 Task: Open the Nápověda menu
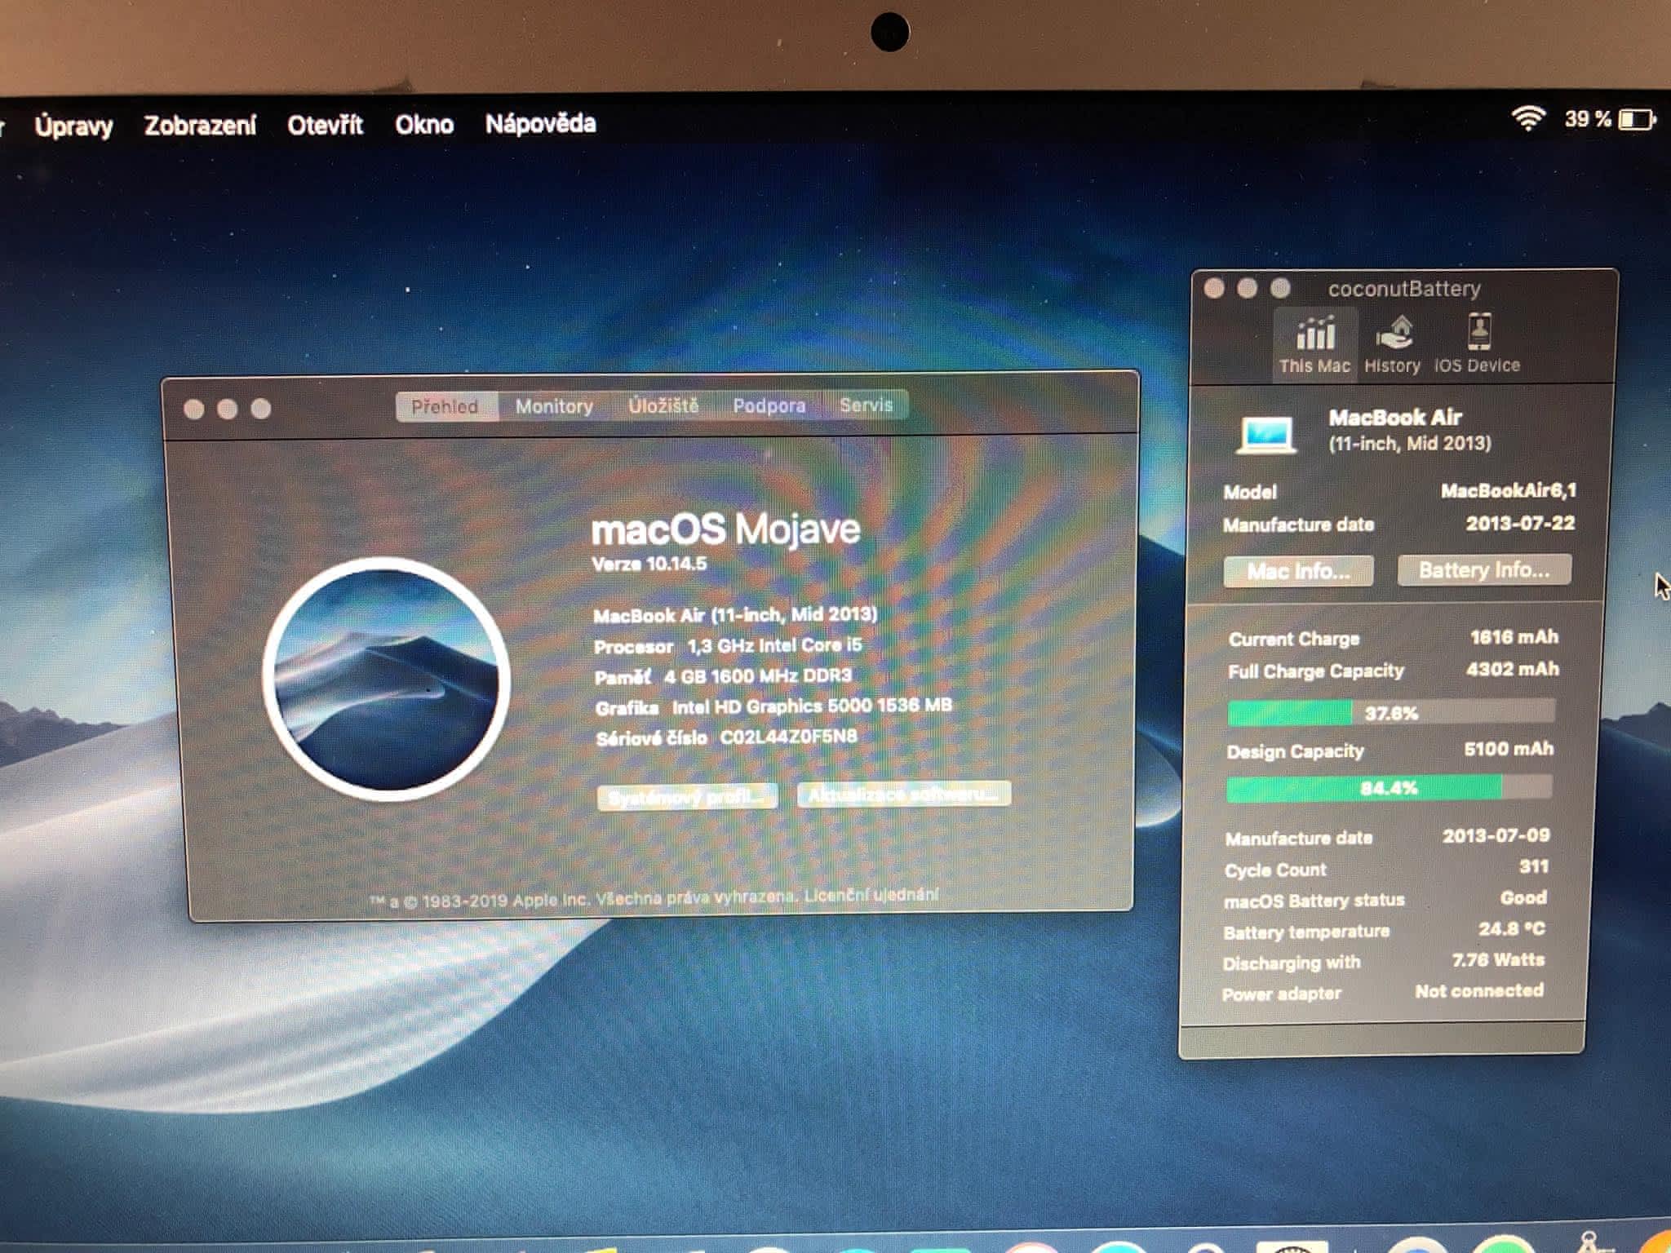pyautogui.click(x=540, y=124)
